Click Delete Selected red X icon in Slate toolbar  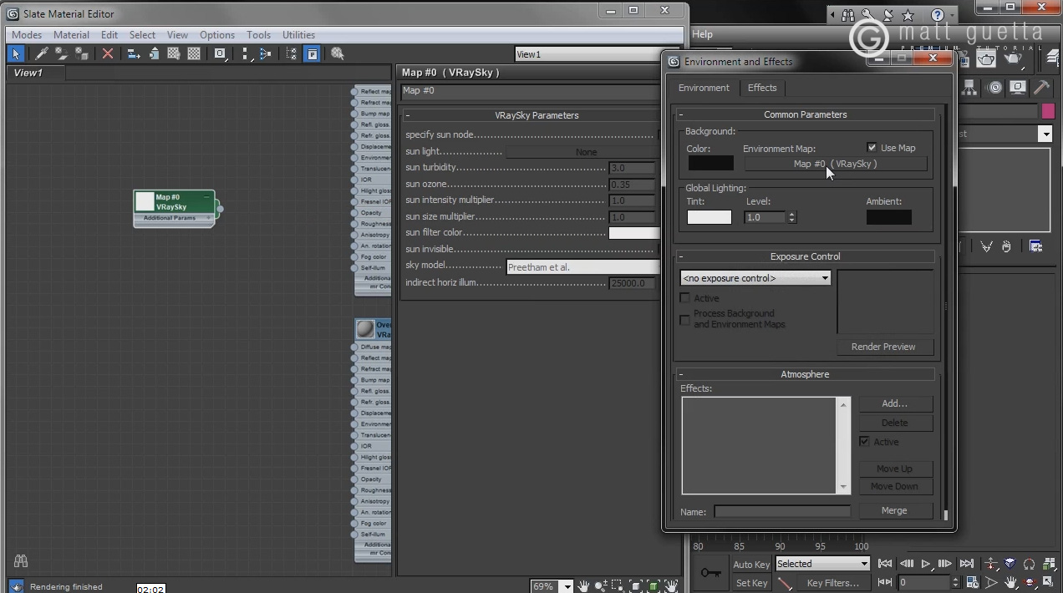(x=108, y=53)
